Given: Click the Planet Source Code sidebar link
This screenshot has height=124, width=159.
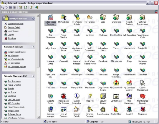Looking at the screenshot, I should pyautogui.click(x=16, y=107).
